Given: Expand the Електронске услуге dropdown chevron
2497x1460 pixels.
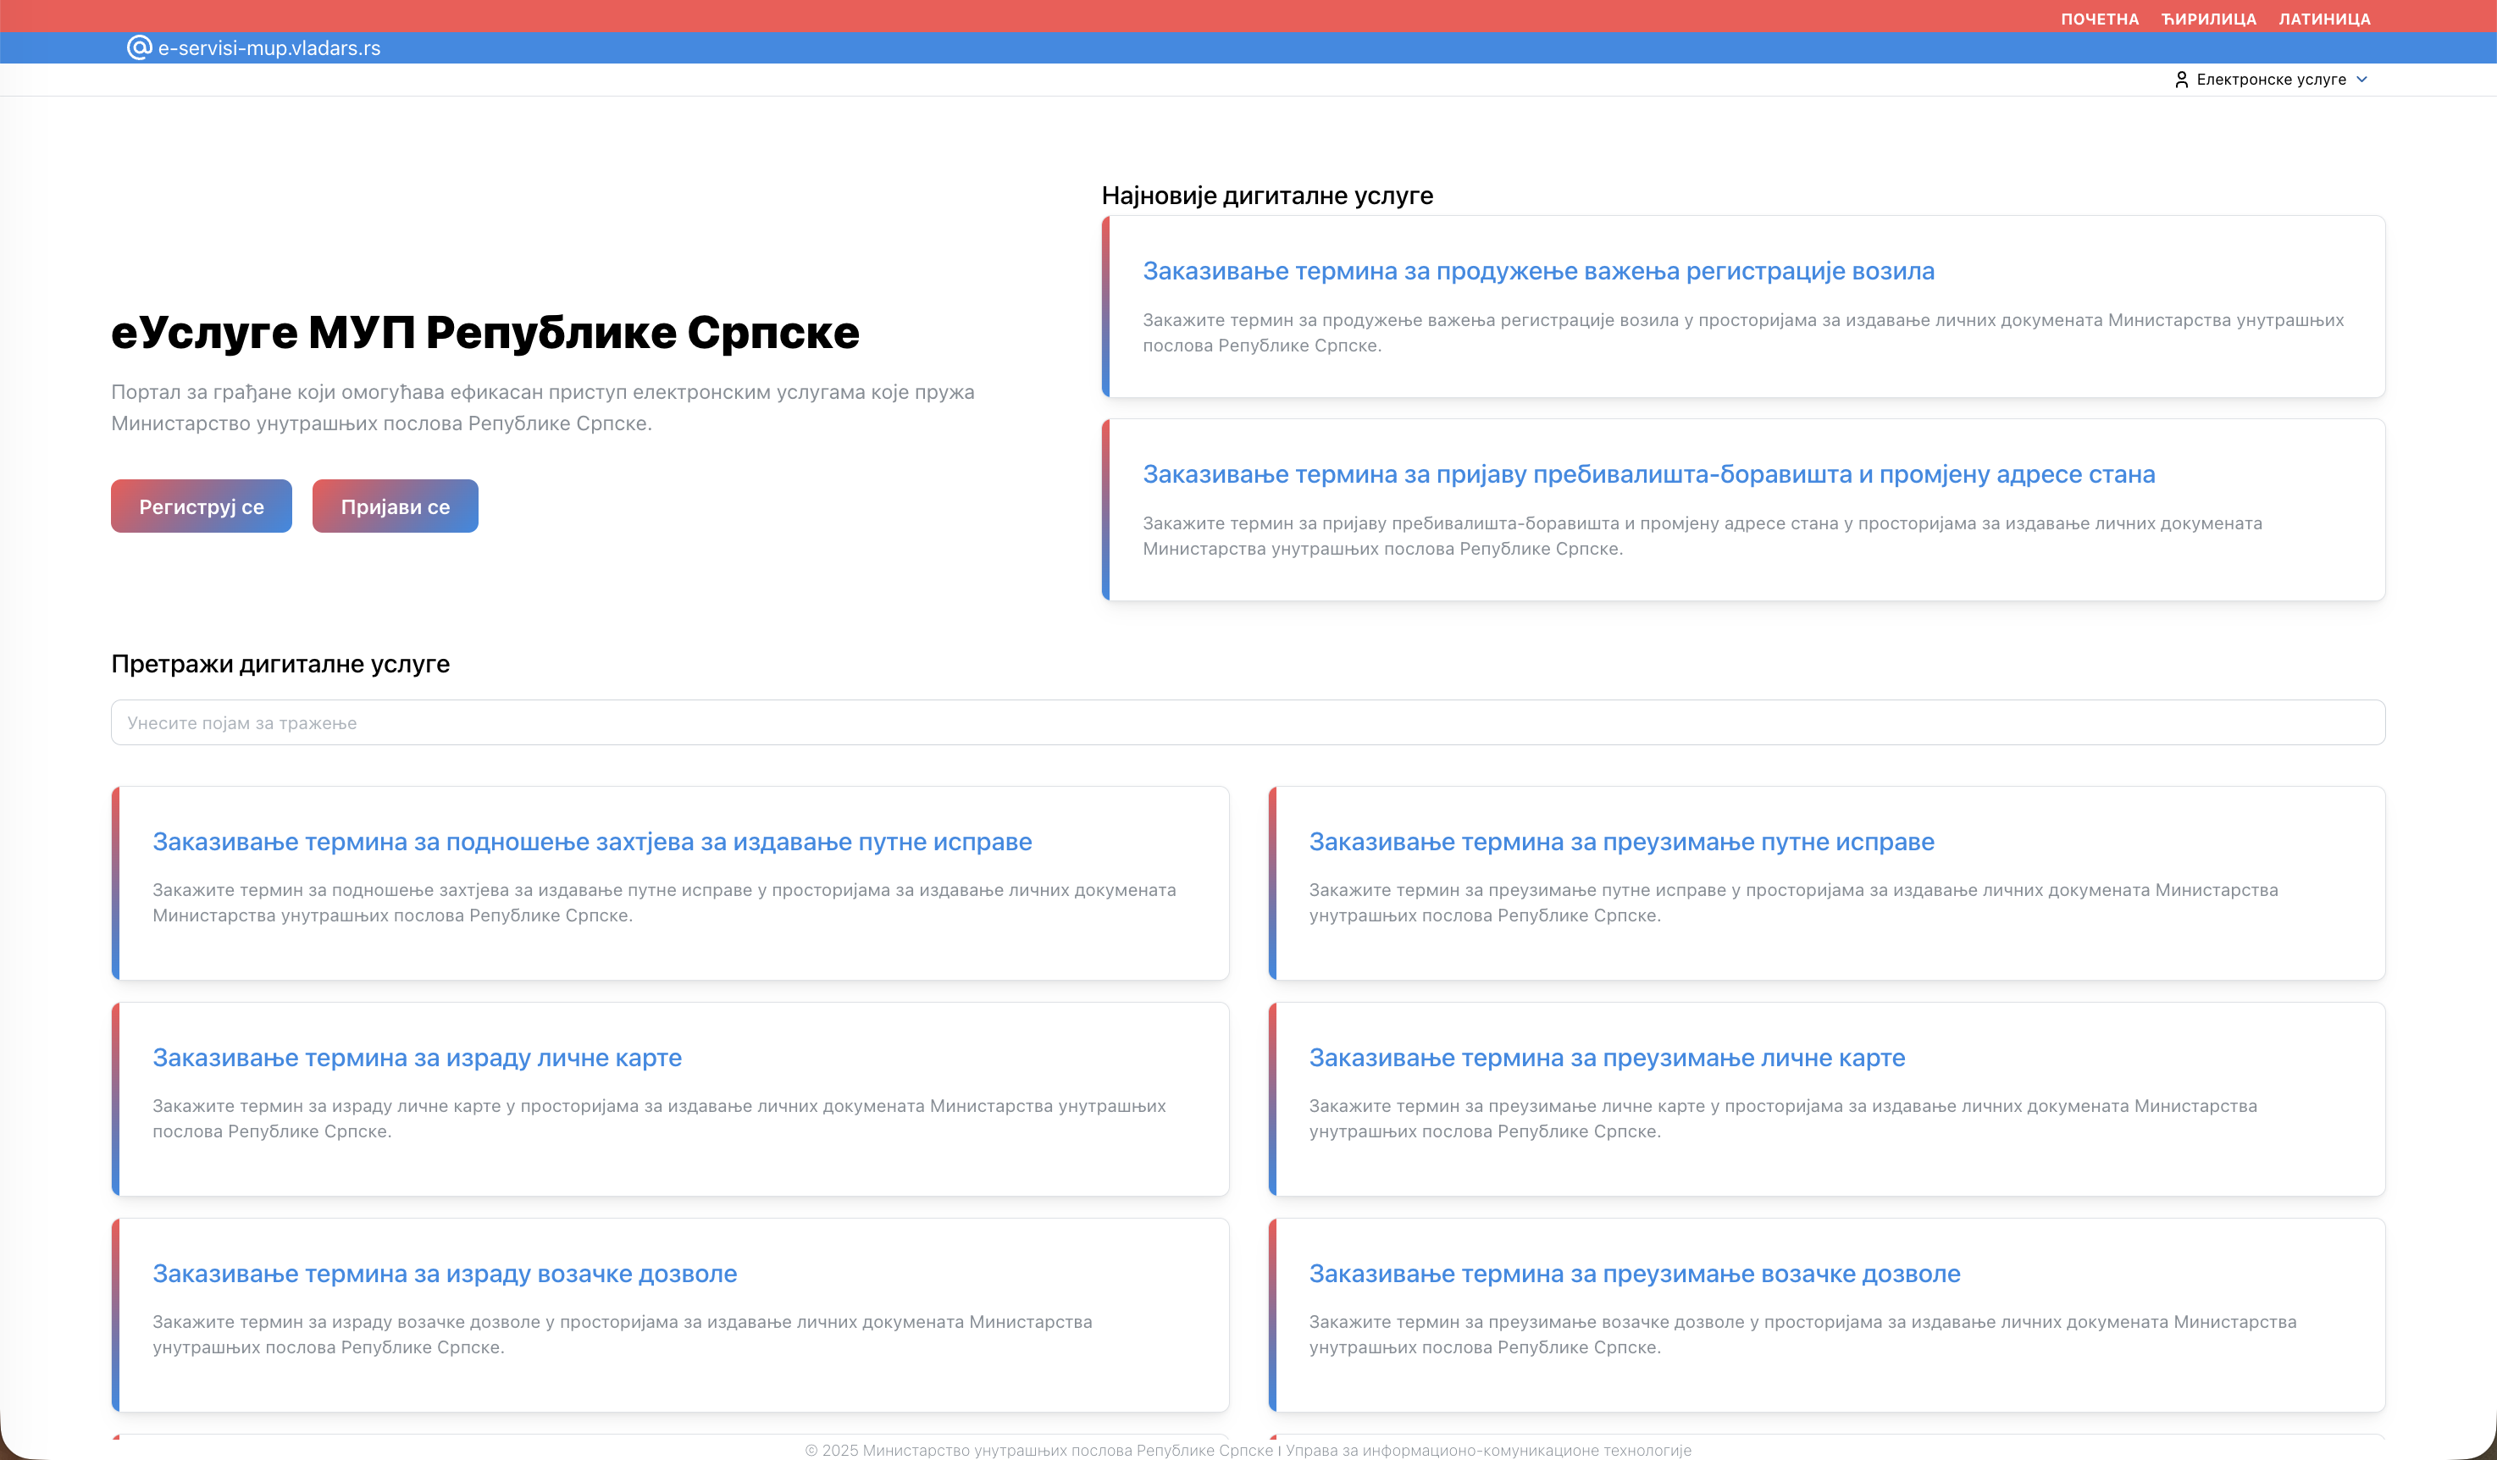Looking at the screenshot, I should click(x=2361, y=80).
